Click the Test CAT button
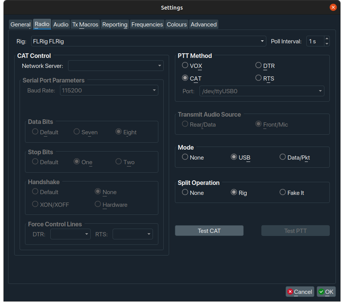Viewport: 344px width, 305px height. [209, 231]
